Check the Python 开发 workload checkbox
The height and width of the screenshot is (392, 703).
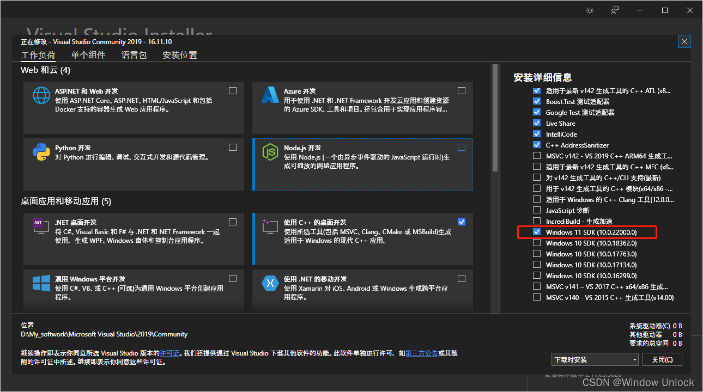(233, 147)
